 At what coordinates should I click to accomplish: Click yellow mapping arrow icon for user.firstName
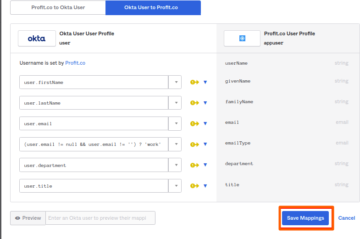click(x=194, y=82)
